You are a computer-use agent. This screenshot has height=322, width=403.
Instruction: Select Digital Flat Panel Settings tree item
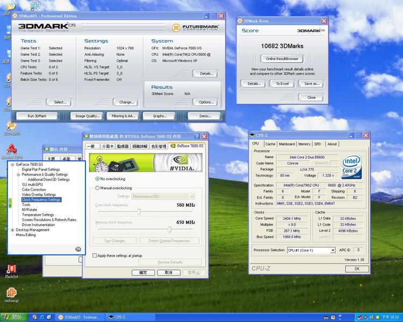(41, 170)
